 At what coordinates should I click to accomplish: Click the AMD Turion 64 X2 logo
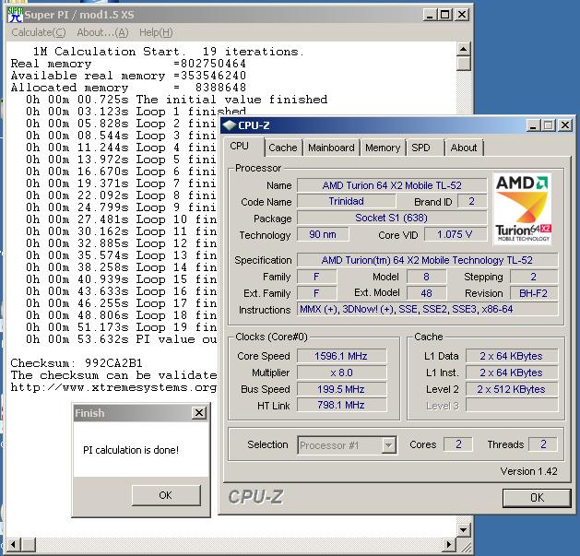[x=523, y=208]
